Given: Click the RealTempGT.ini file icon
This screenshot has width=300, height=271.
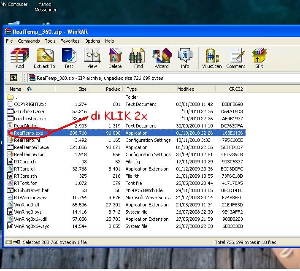Looking at the screenshot, I should pos(10,154).
